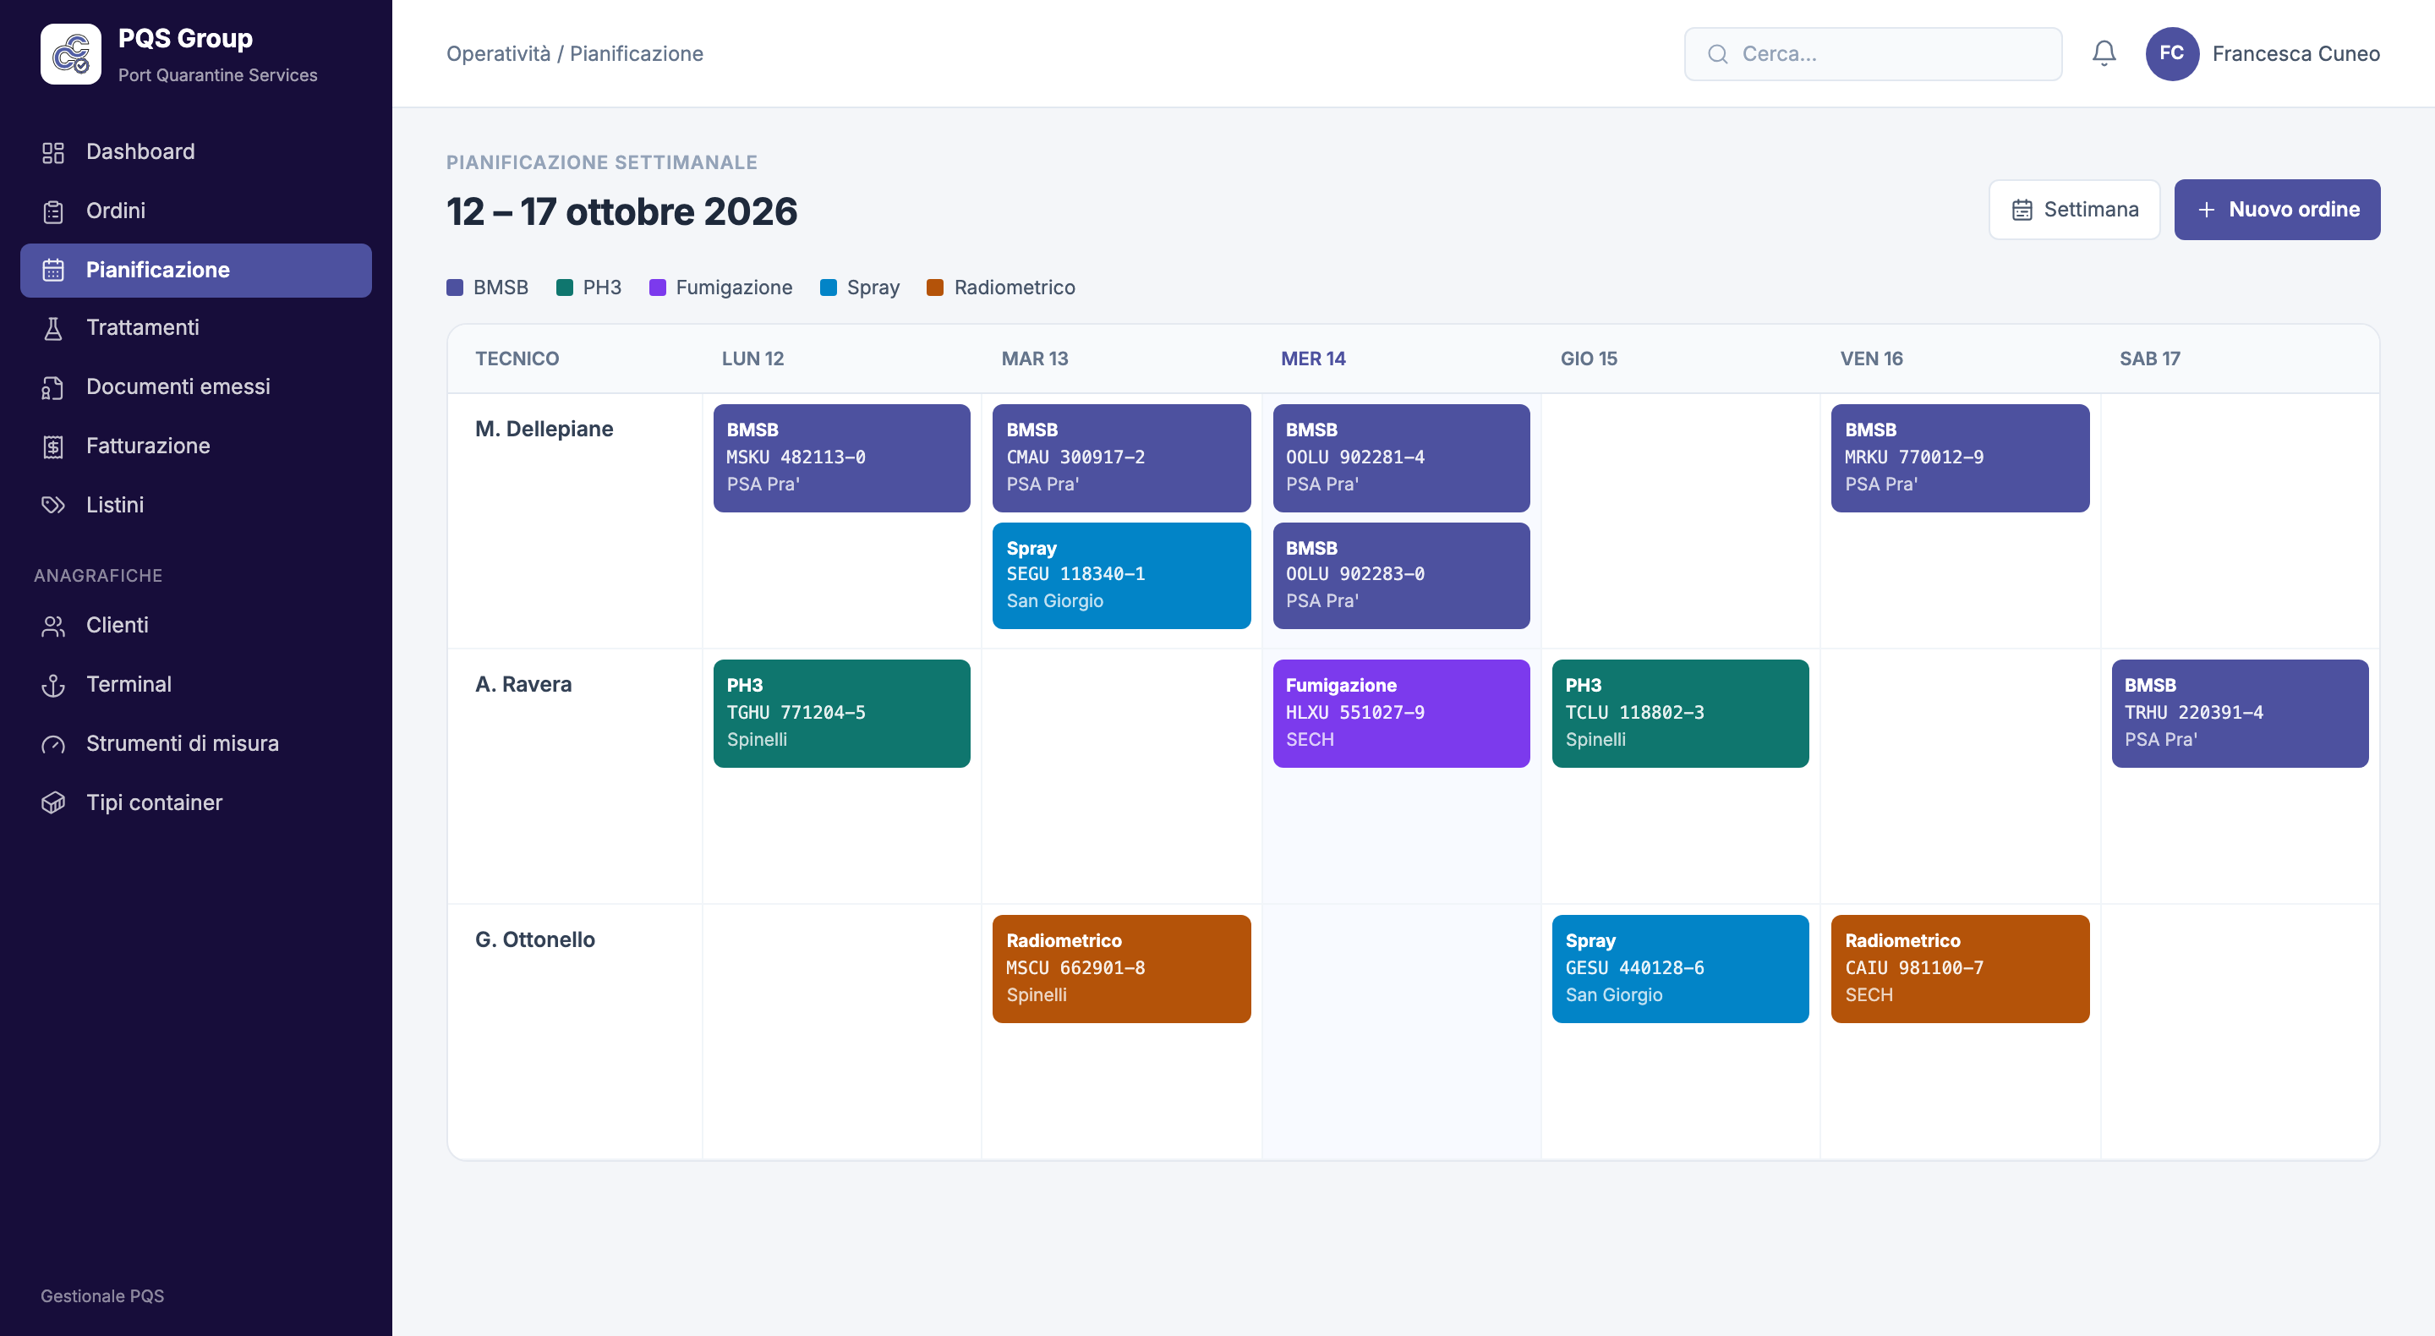Click the BMSB legend color swatch
The image size is (2435, 1336).
click(455, 287)
